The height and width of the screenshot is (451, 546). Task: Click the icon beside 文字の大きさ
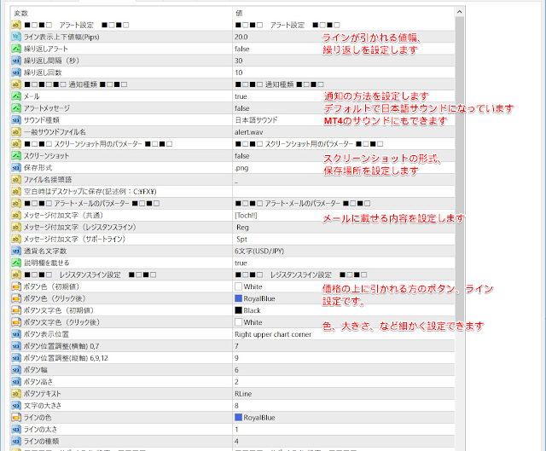click(x=16, y=406)
